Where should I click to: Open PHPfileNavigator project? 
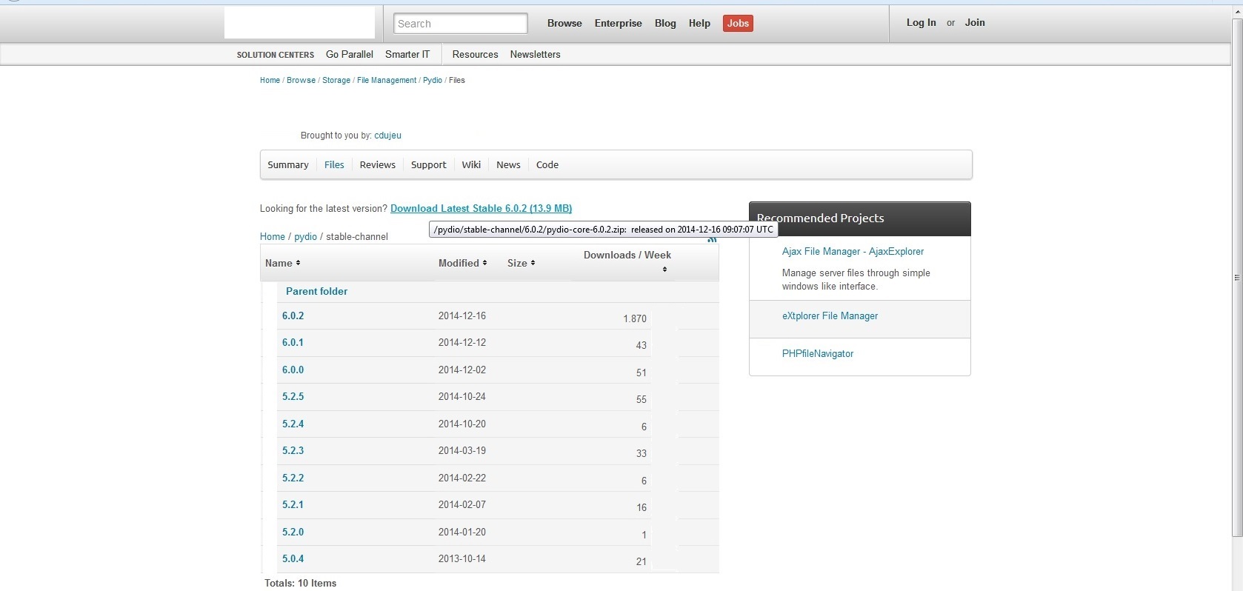click(x=818, y=354)
